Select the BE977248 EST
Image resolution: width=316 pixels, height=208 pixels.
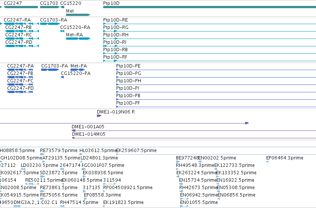(x=178, y=162)
